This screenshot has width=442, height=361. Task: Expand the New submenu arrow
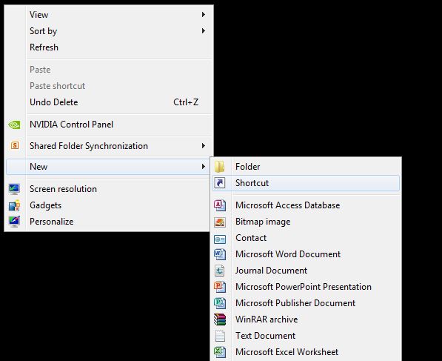[204, 167]
